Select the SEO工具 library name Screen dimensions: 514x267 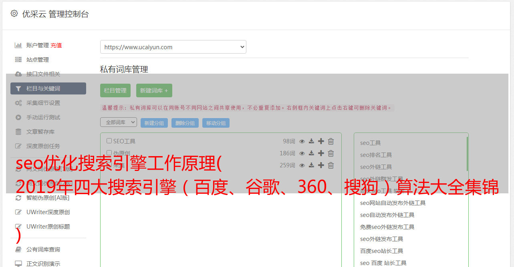(124, 141)
